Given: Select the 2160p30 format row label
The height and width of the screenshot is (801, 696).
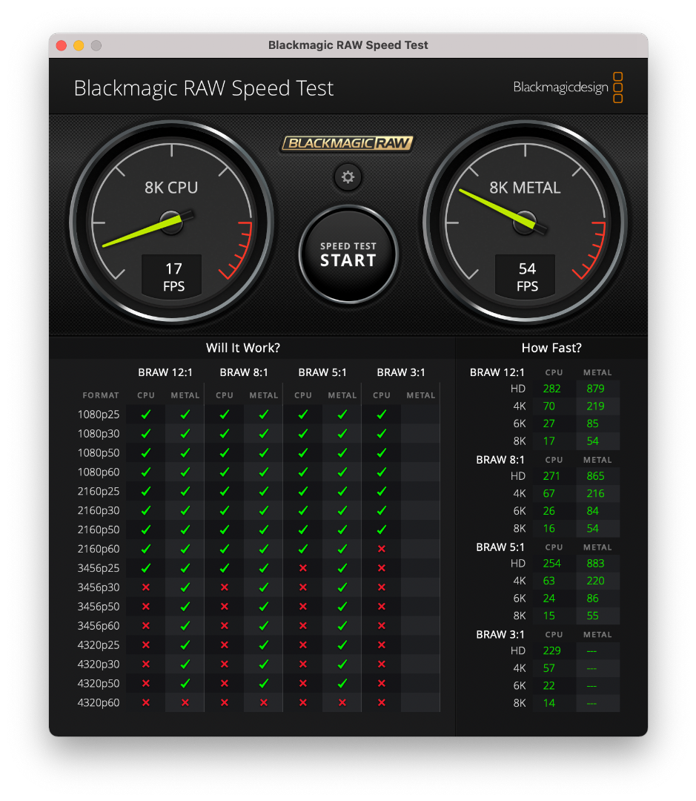Looking at the screenshot, I should click(99, 510).
